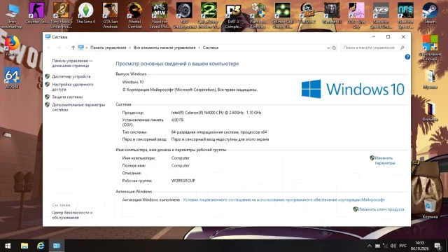Open the AIDA64 desktop shortcut
The image size is (448, 252).
pos(12,78)
